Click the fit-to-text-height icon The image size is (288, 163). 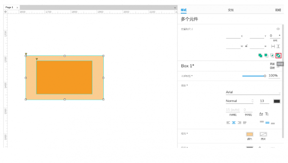click(x=278, y=46)
